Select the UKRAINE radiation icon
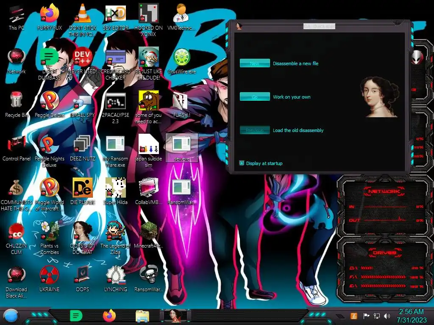The width and height of the screenshot is (434, 325). pyautogui.click(x=49, y=275)
